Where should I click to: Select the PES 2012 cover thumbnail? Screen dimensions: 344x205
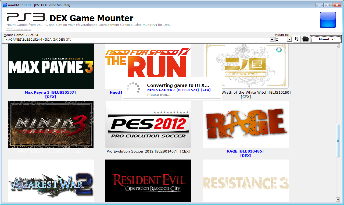coord(148,124)
